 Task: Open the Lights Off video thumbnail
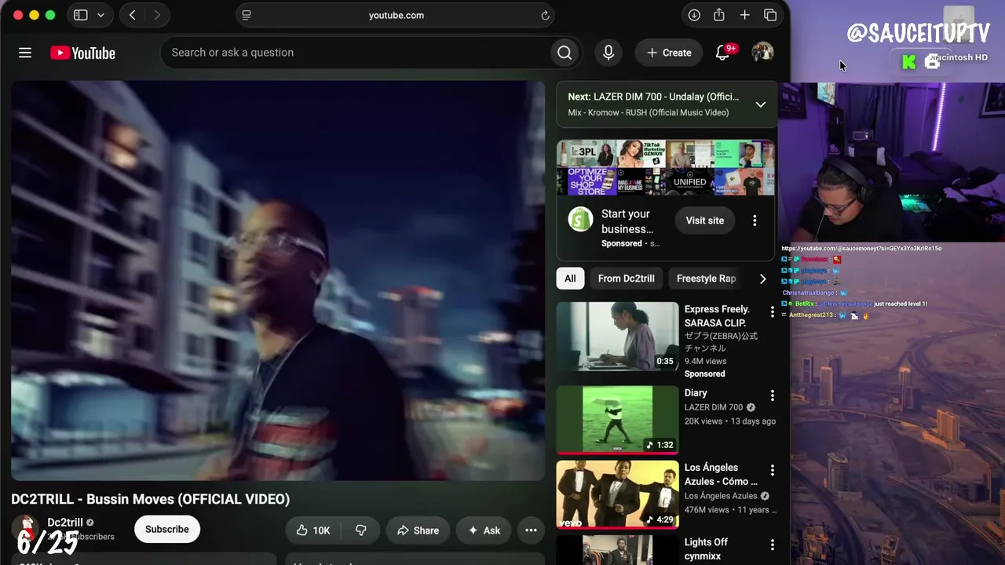tap(618, 550)
